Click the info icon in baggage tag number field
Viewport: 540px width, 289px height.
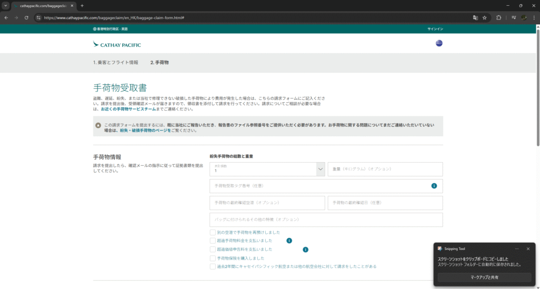pos(434,186)
